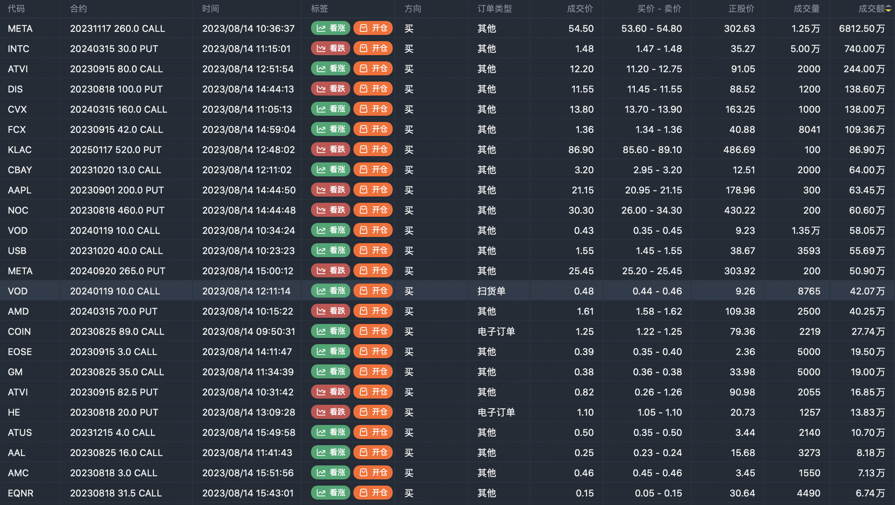Click the 开仓 tag on the EQNR row
895x505 pixels.
[373, 493]
